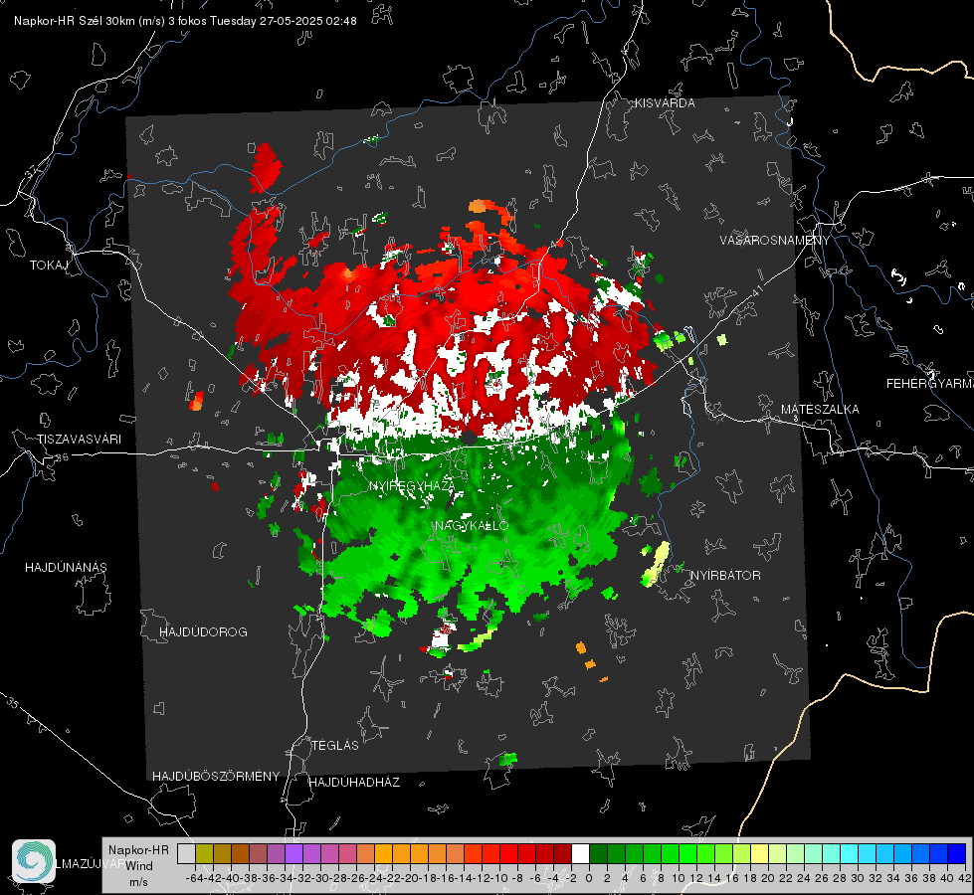
Task: Click the HAJDÚHADHÁZ town label
Action: coord(354,782)
